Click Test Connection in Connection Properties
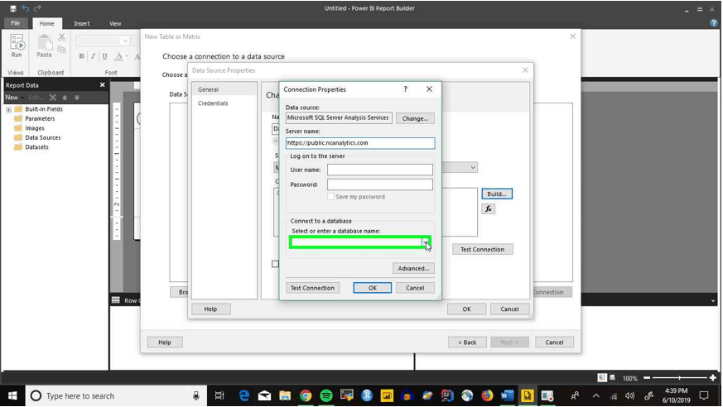Viewport: 723px width, 407px height. point(312,288)
